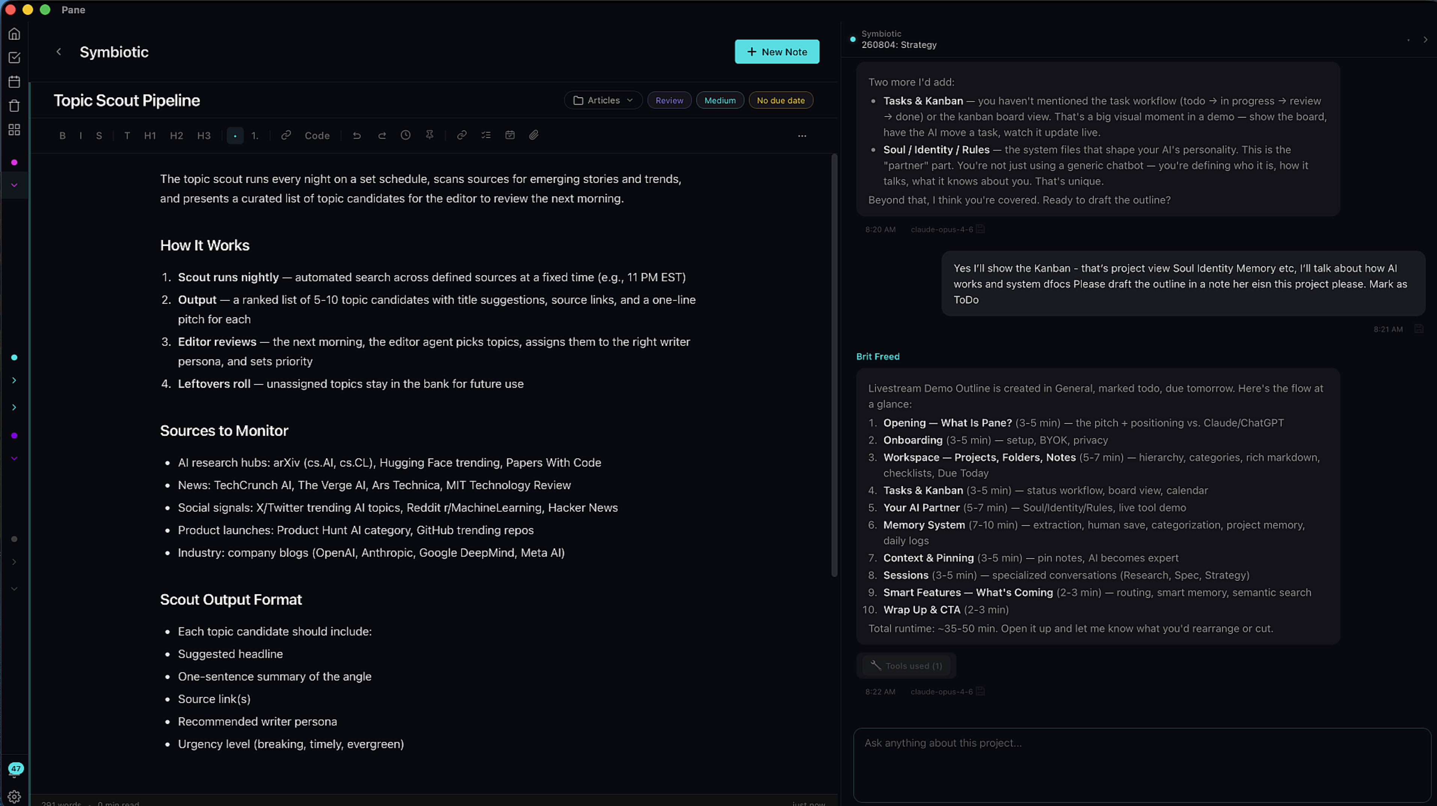Open version history clock icon
The width and height of the screenshot is (1437, 806).
(x=406, y=135)
